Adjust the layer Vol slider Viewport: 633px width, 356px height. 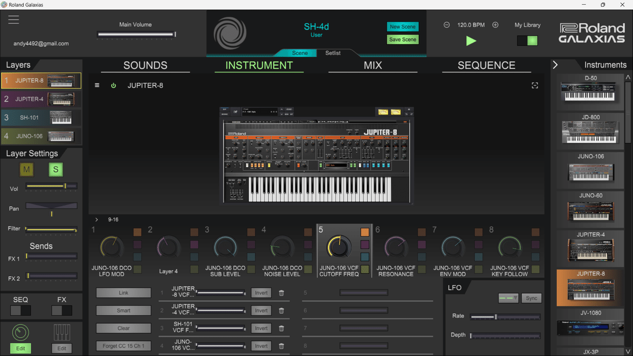pyautogui.click(x=51, y=186)
